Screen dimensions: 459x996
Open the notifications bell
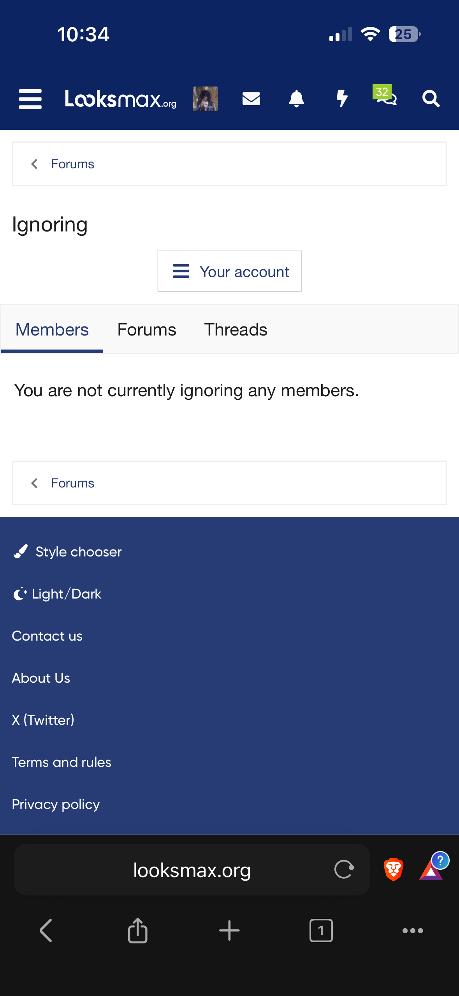click(296, 99)
